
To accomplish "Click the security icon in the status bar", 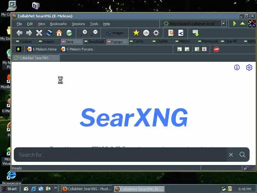I will (246, 168).
